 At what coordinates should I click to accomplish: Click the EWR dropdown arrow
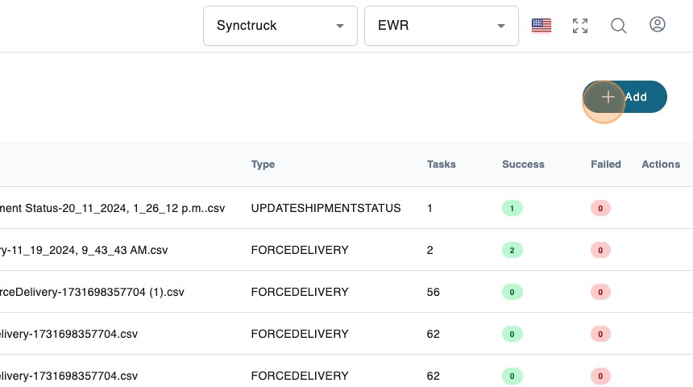502,26
